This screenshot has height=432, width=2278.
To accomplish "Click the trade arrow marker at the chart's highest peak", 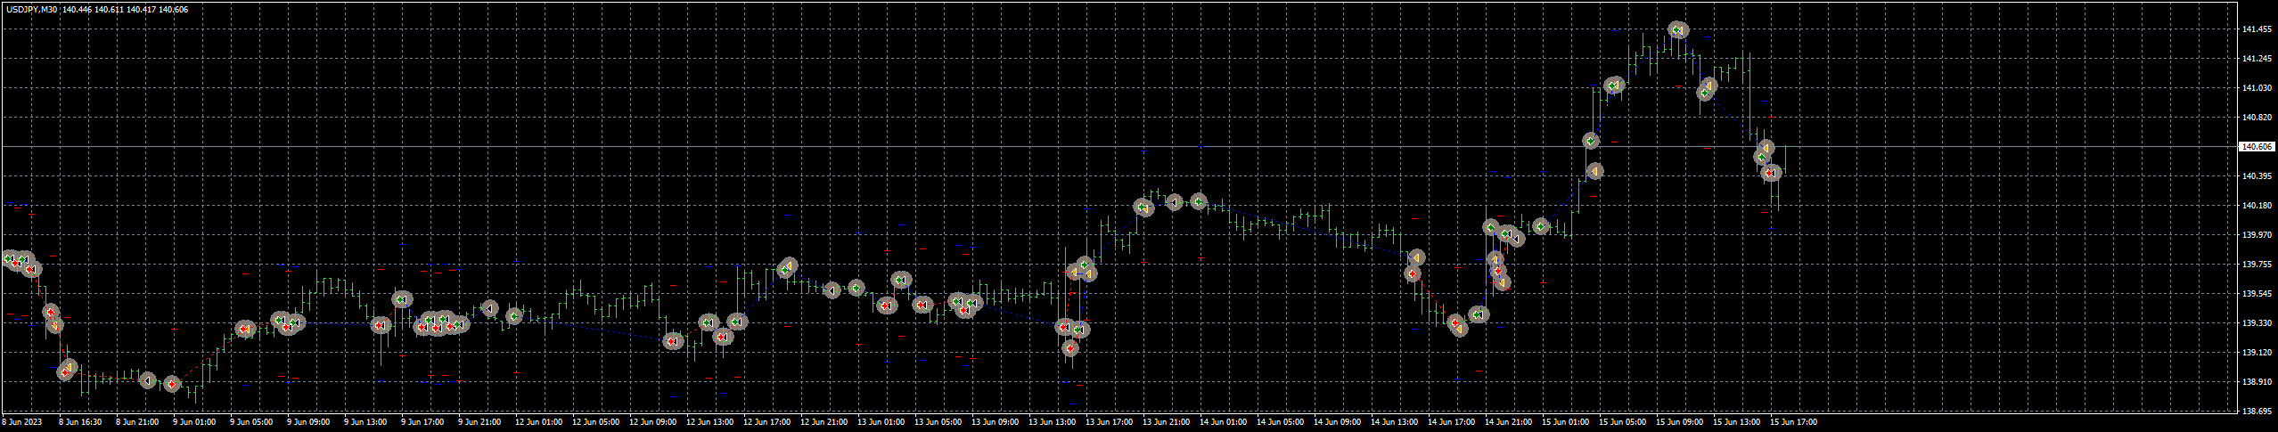I will [x=1678, y=30].
